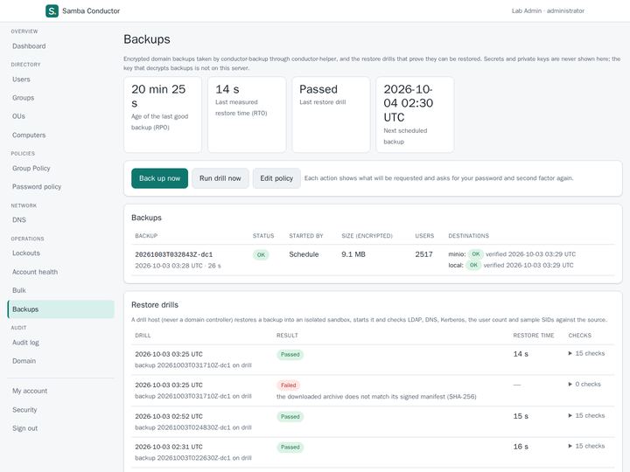Click the local OK badge

point(473,266)
